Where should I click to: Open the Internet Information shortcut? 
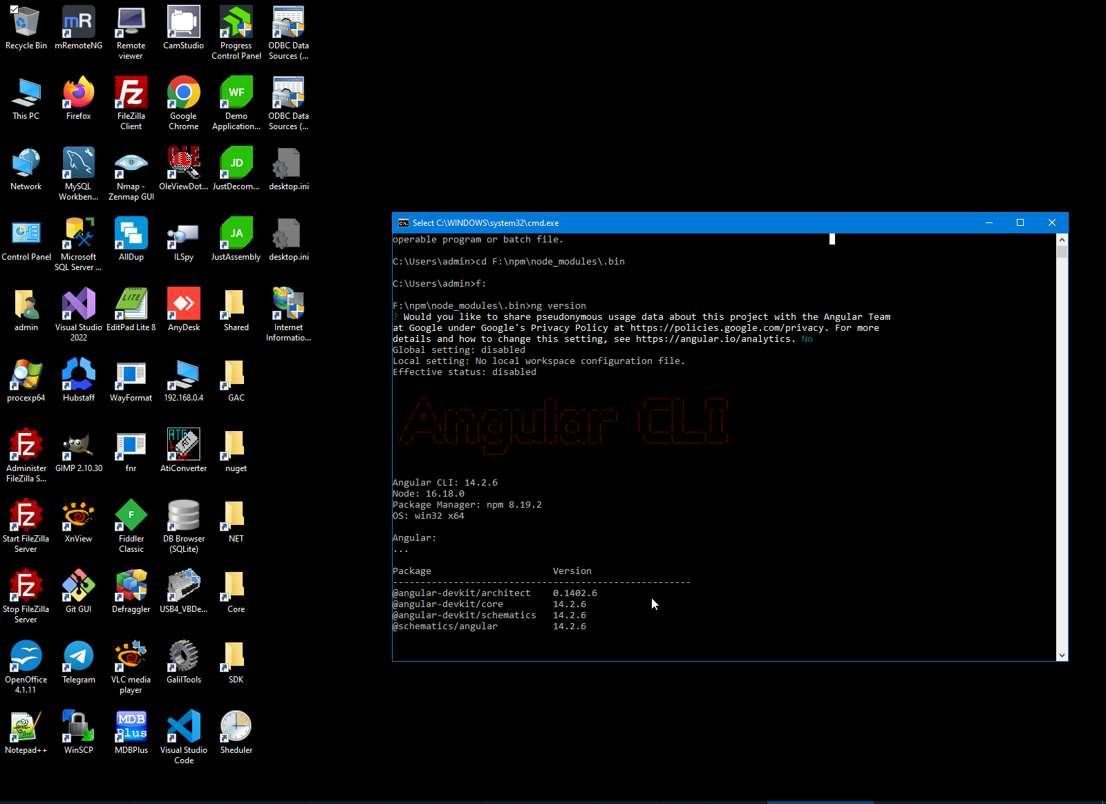pos(288,314)
